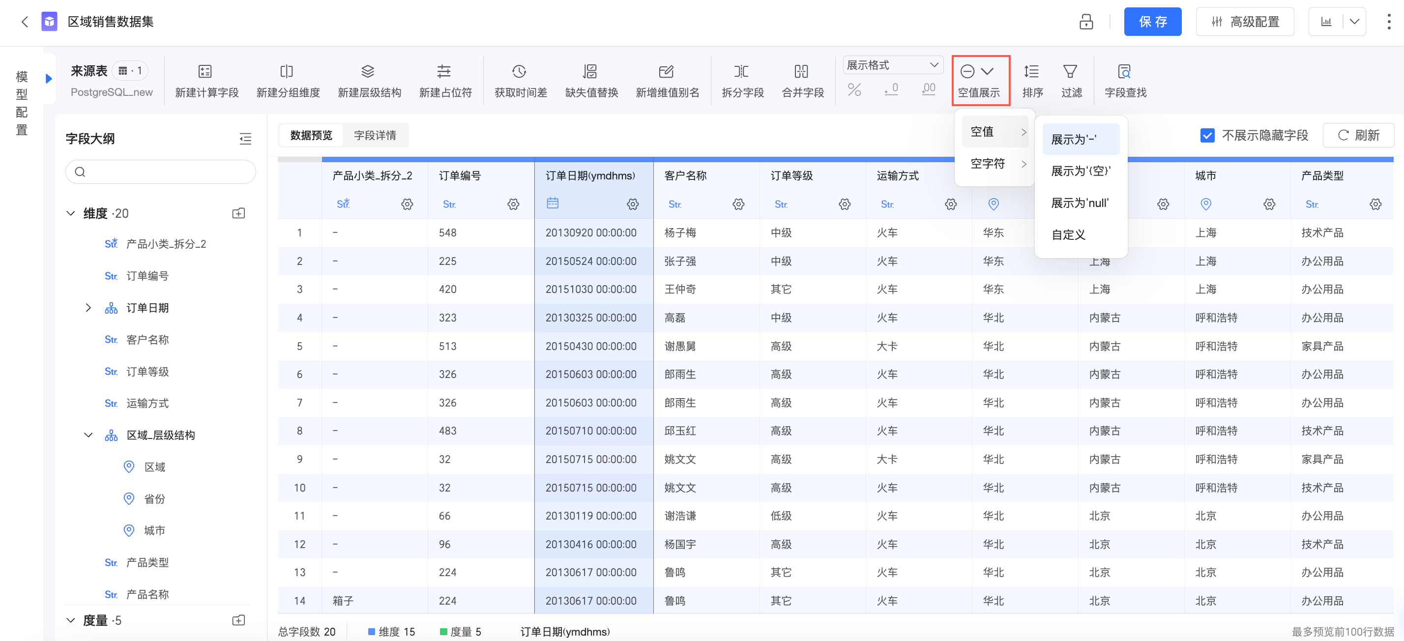The height and width of the screenshot is (641, 1404).
Task: Open the 展示格式 dropdown
Action: click(892, 65)
